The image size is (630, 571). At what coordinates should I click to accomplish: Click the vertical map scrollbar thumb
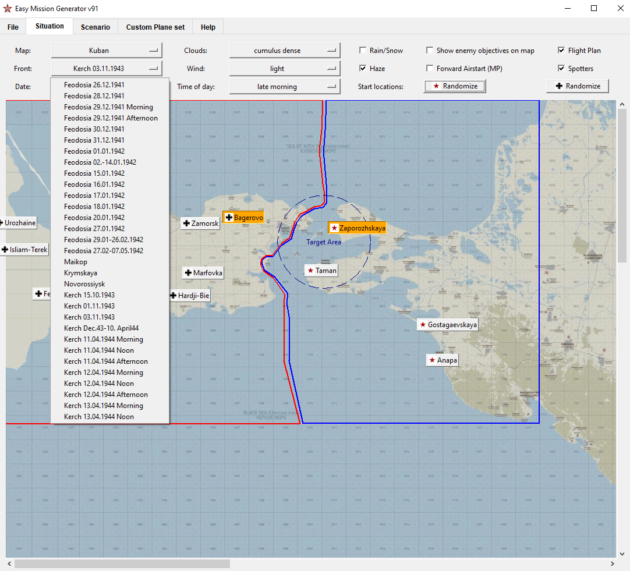click(x=622, y=186)
